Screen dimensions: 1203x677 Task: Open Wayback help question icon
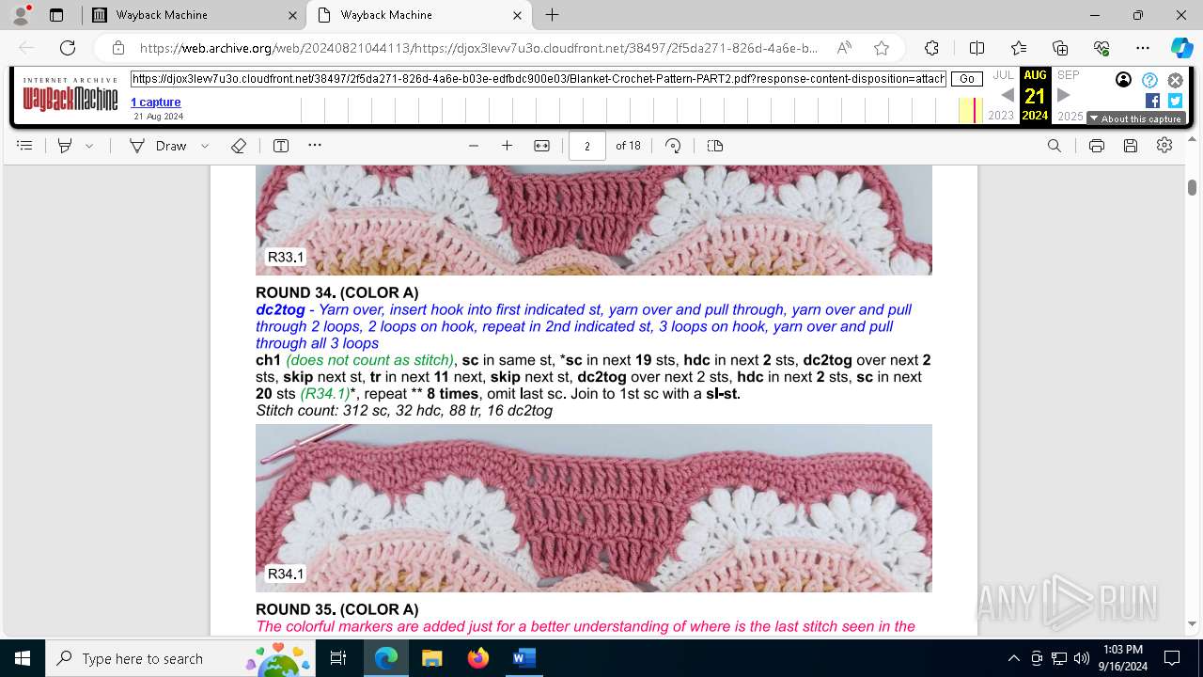(1149, 80)
